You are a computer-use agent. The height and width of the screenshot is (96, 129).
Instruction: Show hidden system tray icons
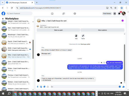[99, 93]
